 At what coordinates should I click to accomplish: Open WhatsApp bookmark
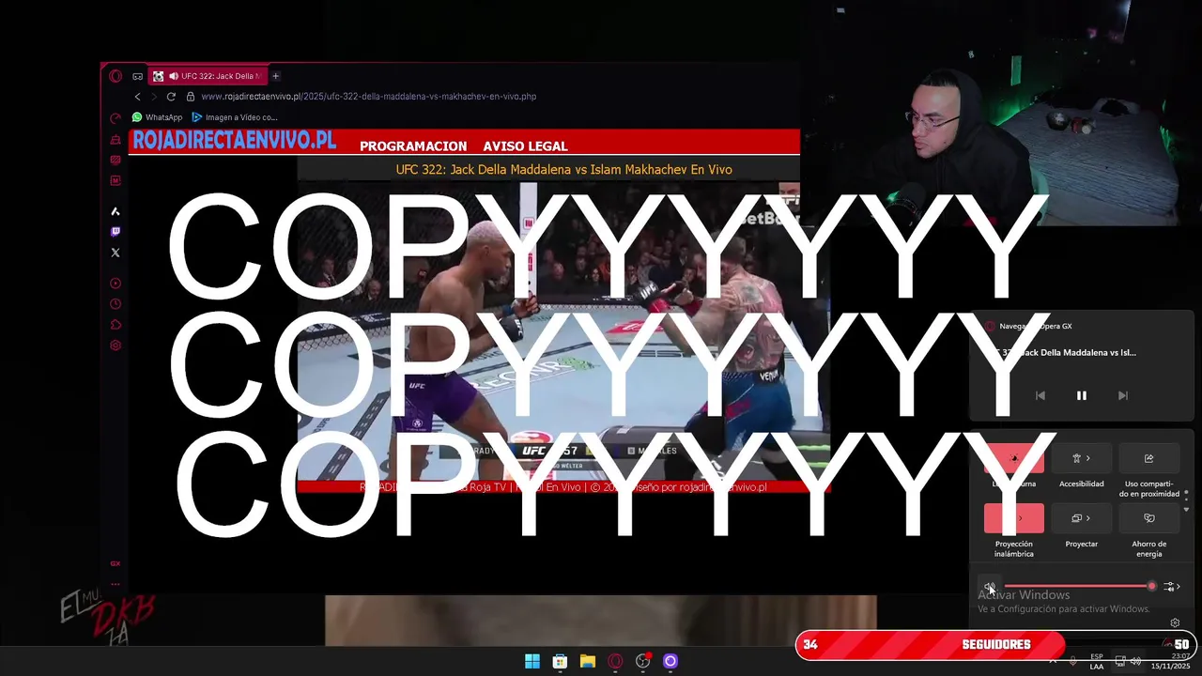(x=157, y=117)
